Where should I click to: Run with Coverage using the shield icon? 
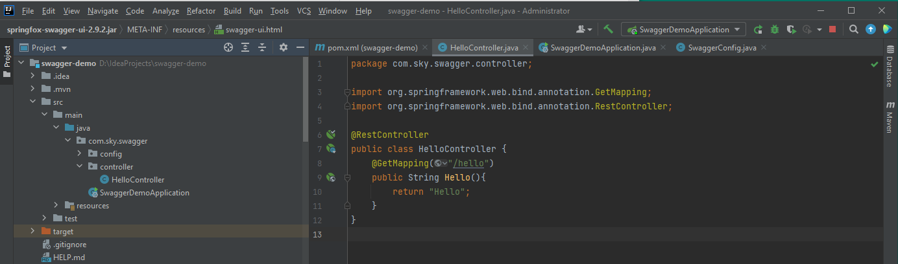point(790,29)
